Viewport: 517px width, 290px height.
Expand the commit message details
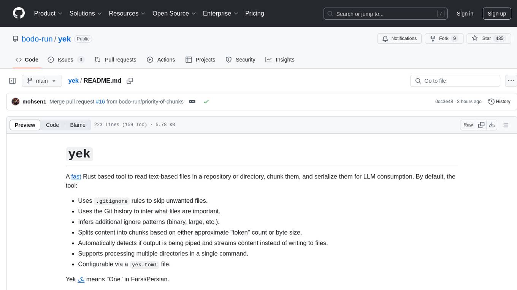coord(192,102)
